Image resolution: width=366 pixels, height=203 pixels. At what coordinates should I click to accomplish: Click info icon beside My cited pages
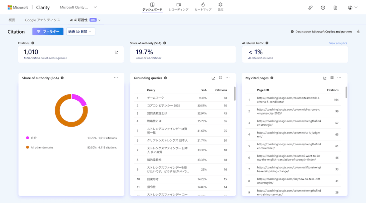pos(272,78)
